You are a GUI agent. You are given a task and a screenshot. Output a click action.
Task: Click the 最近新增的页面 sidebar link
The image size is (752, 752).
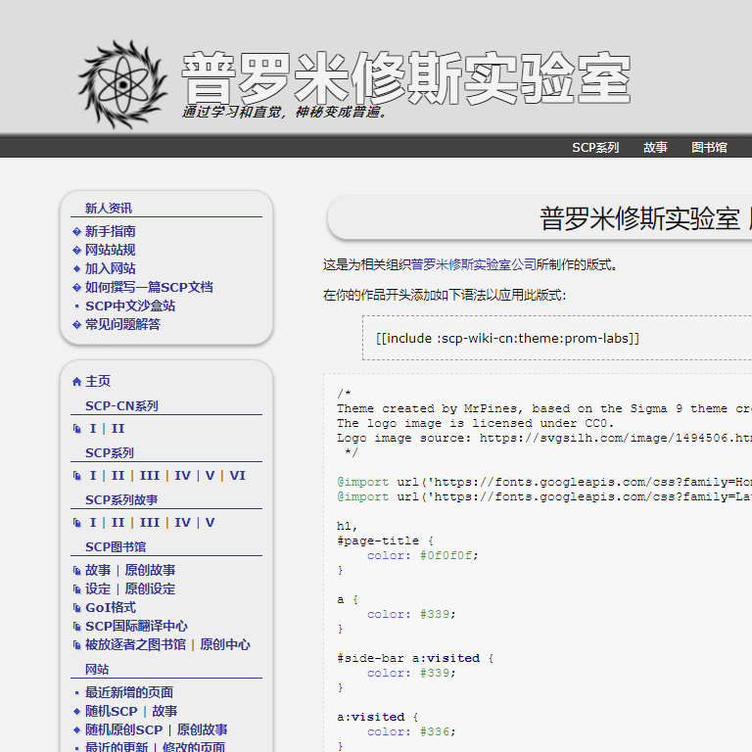click(x=129, y=692)
